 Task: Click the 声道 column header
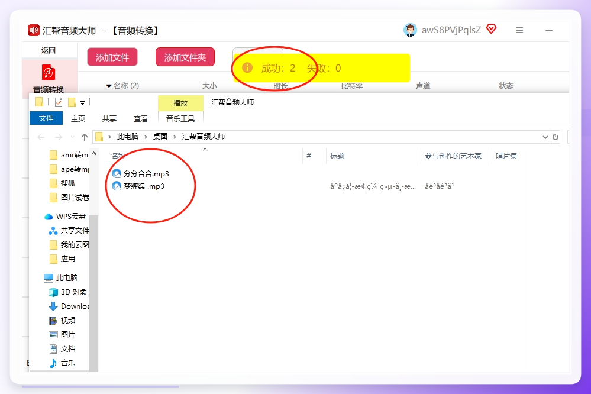pyautogui.click(x=423, y=86)
